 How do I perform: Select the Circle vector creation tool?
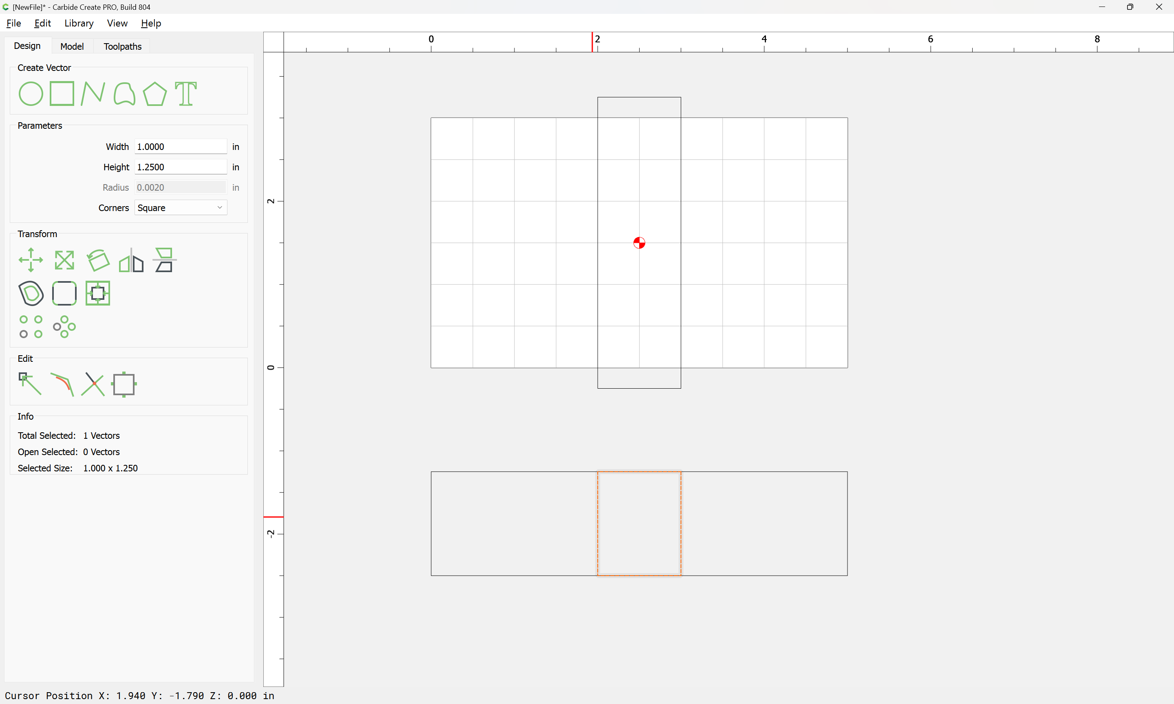click(31, 93)
